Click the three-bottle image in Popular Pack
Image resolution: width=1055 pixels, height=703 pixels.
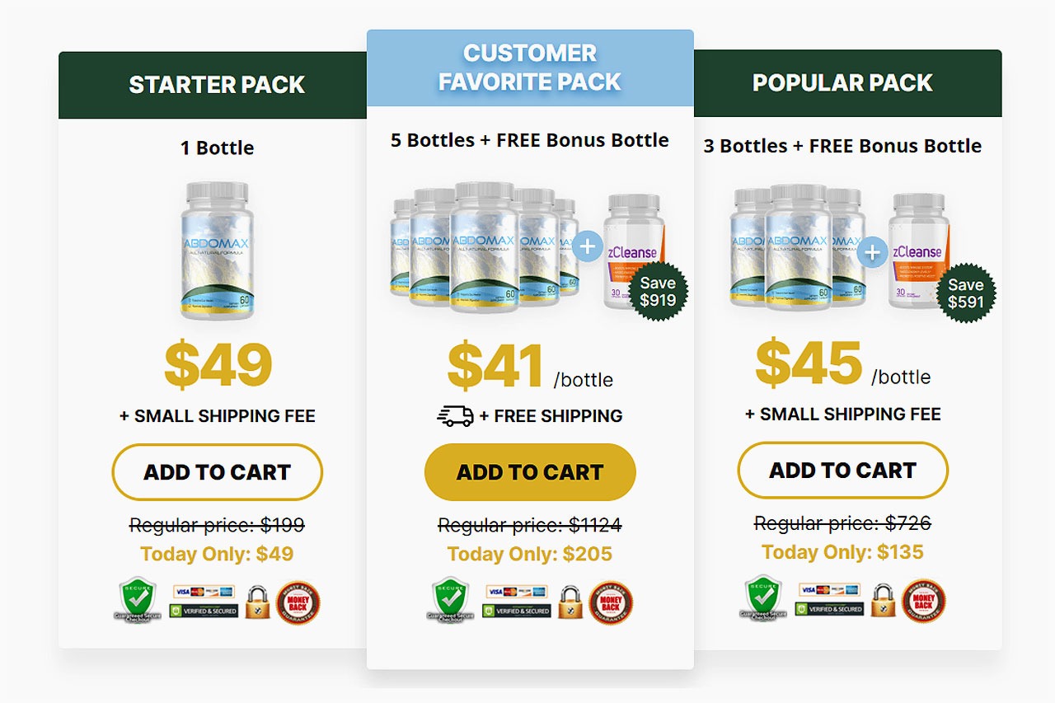(x=797, y=249)
